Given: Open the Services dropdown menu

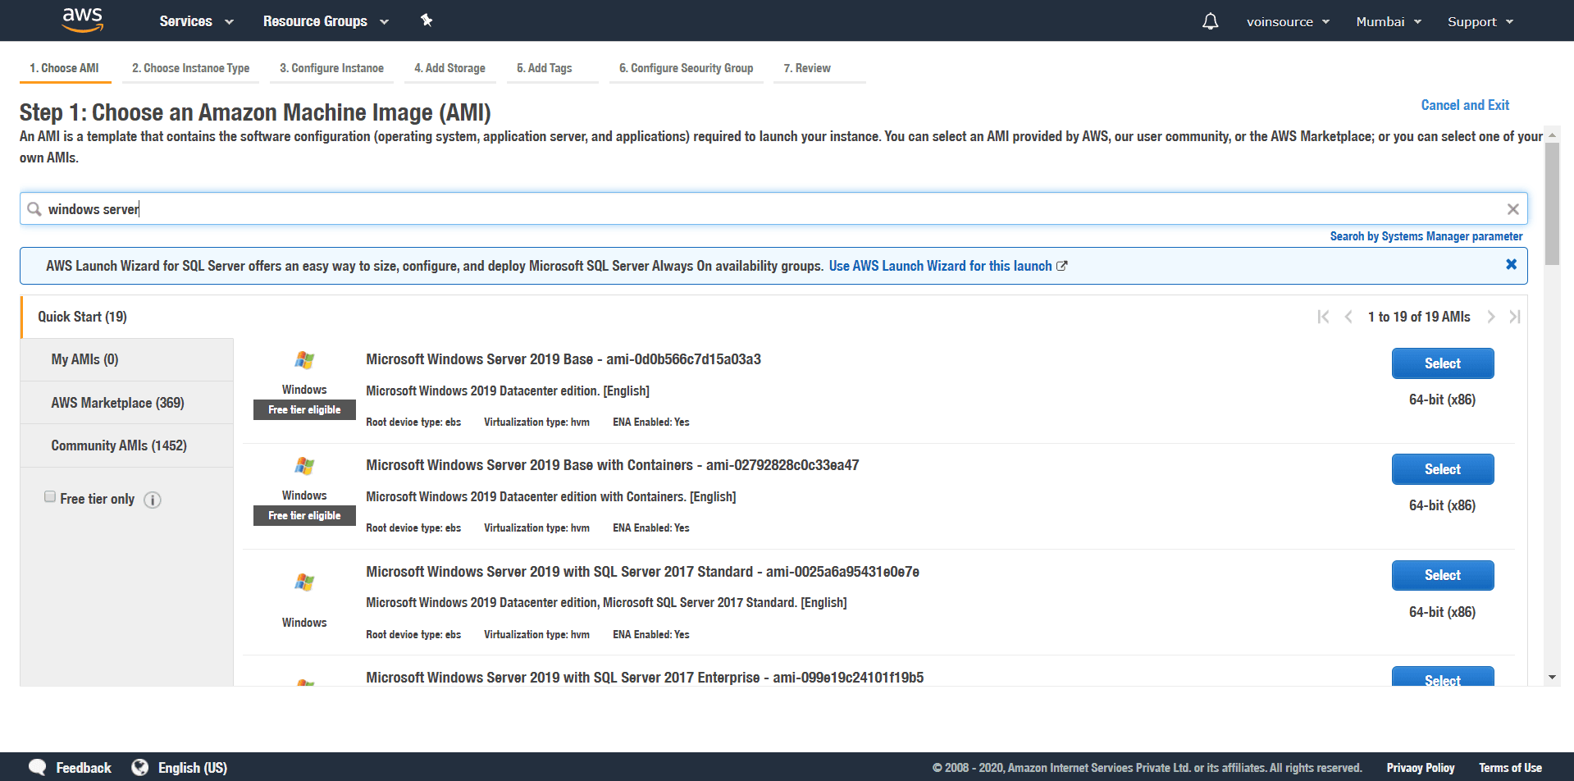Looking at the screenshot, I should (196, 21).
